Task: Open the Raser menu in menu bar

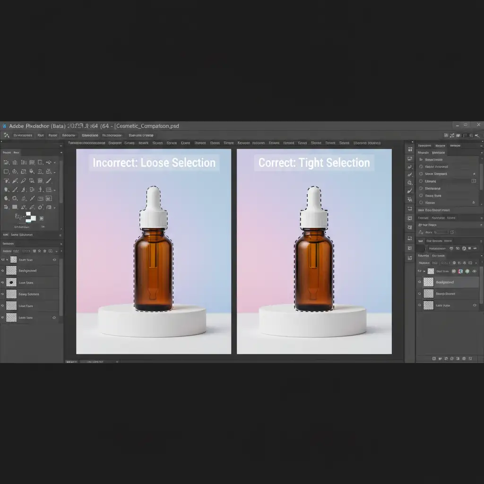Action: point(53,135)
